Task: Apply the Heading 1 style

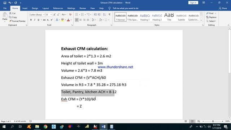Action: tap(145, 17)
